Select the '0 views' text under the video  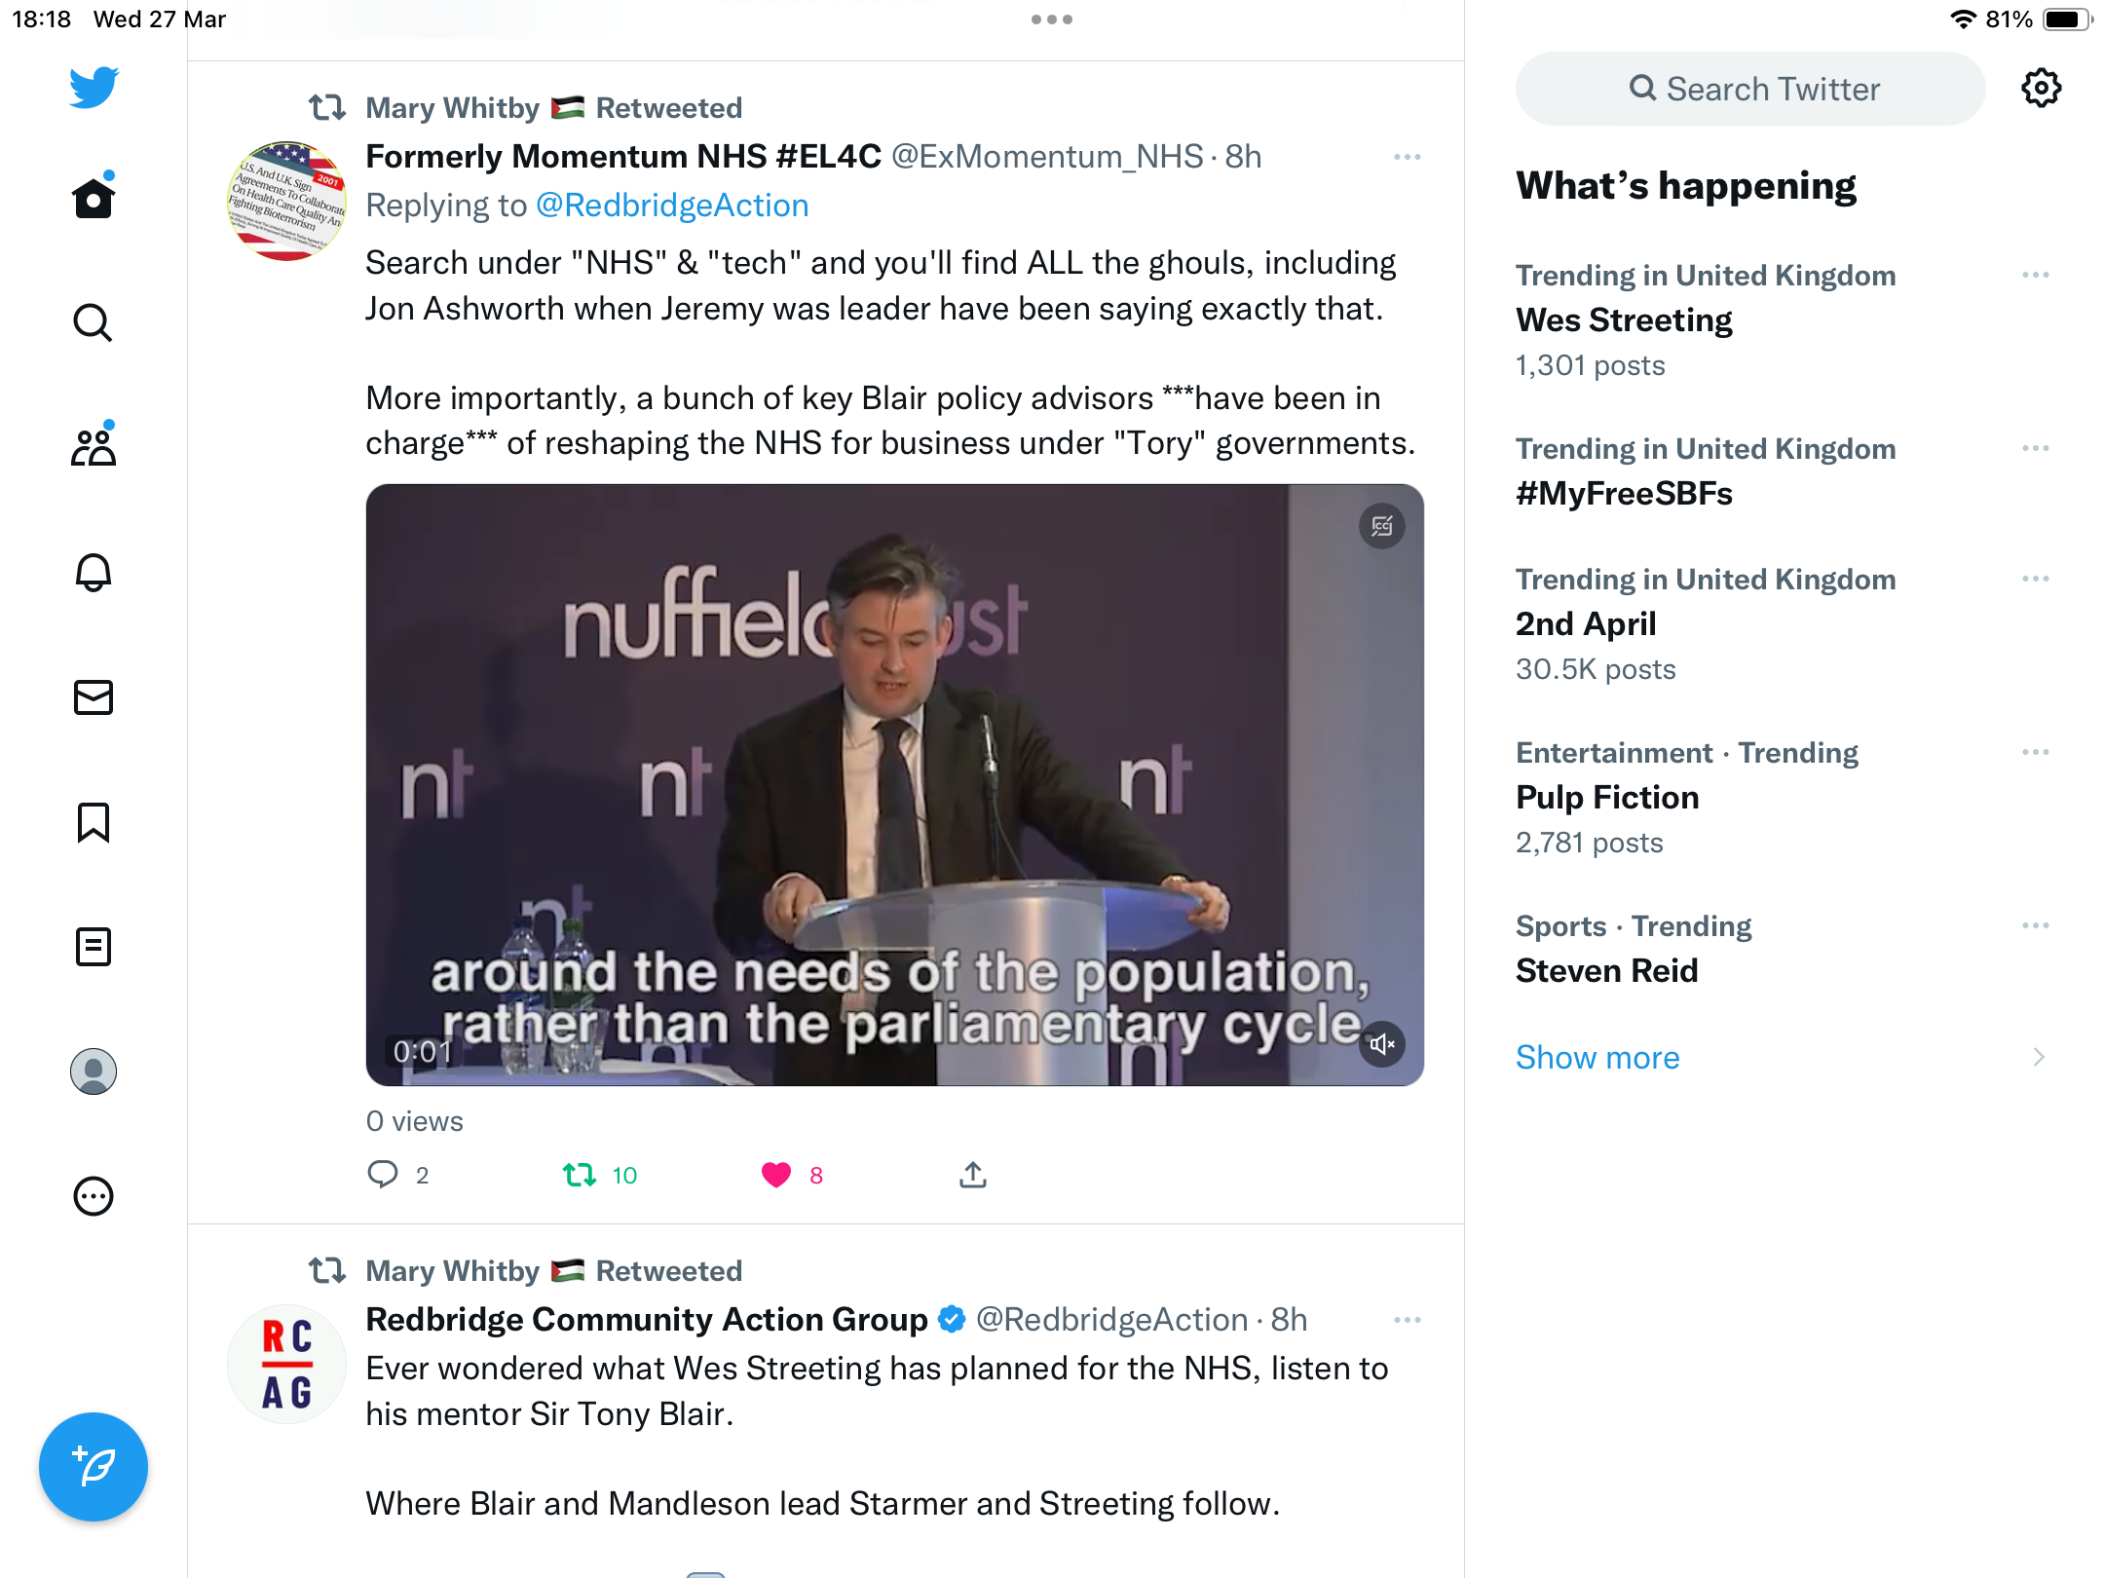[414, 1122]
